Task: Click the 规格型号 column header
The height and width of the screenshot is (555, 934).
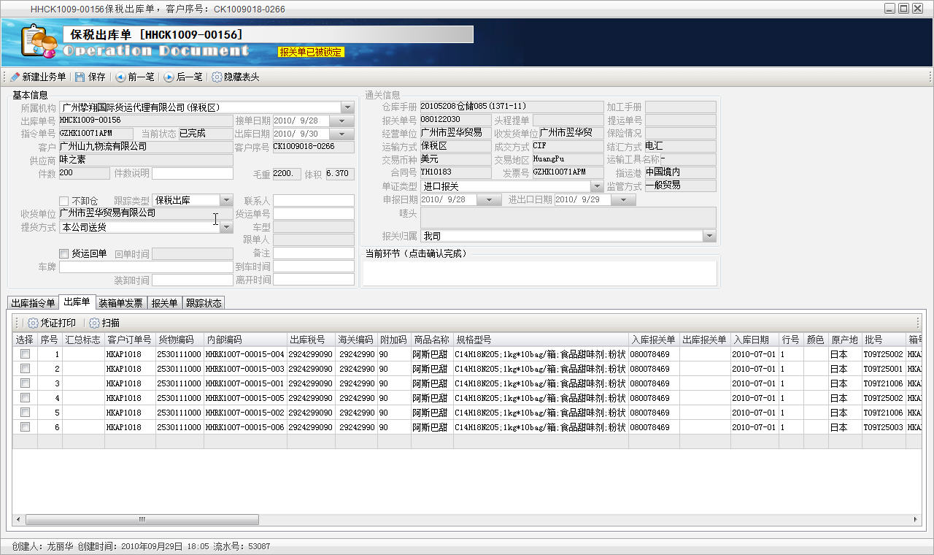Action: (x=540, y=340)
